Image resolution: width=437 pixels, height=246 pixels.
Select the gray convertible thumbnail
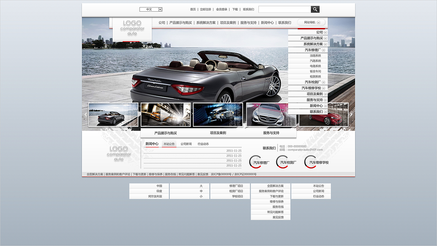113,115
